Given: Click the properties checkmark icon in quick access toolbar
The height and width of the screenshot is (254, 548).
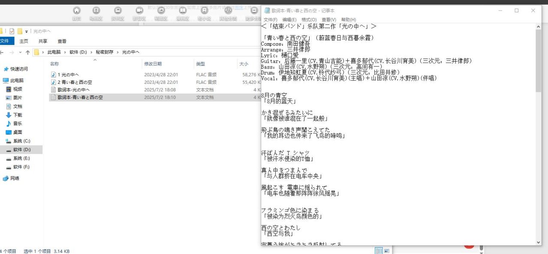Looking at the screenshot, I should click(12, 31).
